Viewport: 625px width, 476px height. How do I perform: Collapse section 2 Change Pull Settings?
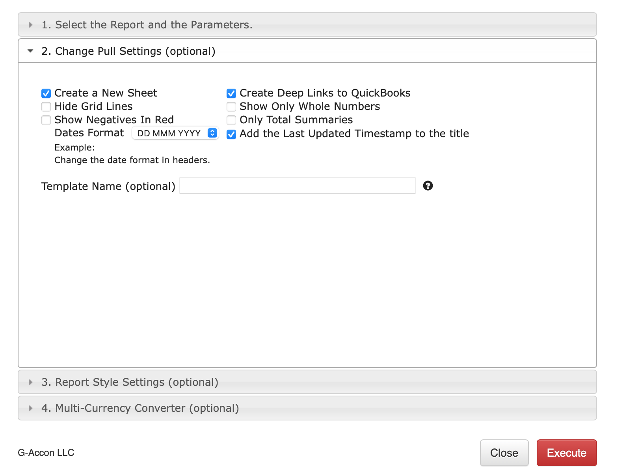coord(307,51)
